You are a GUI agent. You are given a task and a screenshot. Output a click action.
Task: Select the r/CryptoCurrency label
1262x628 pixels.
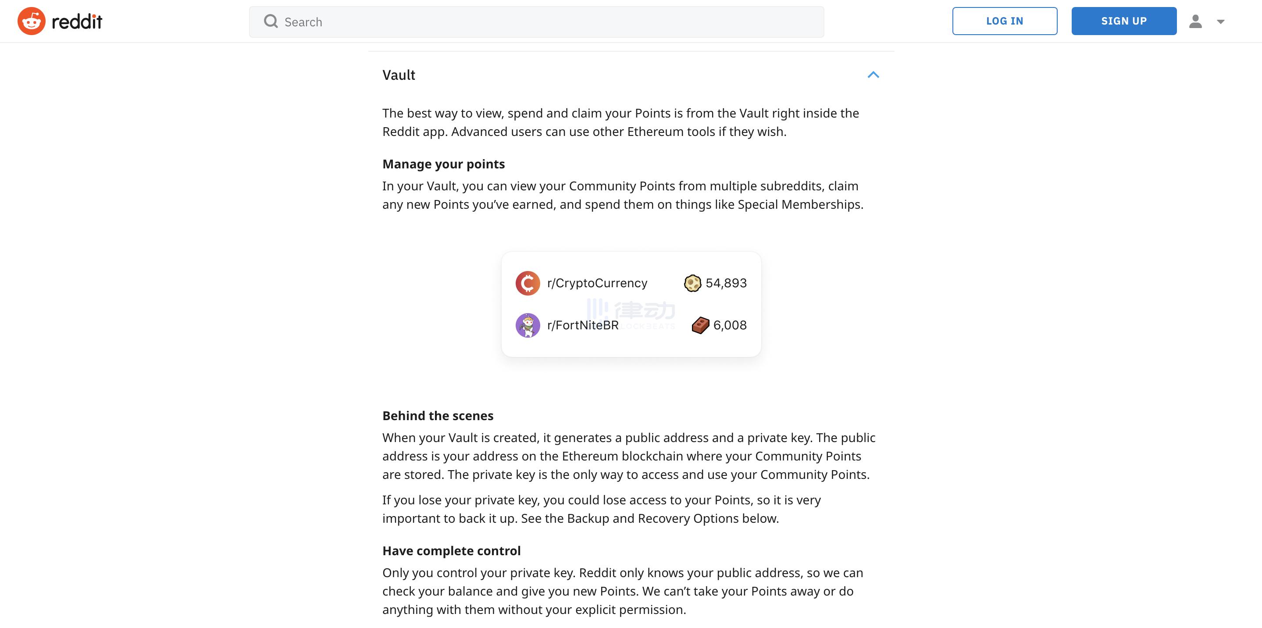(597, 283)
